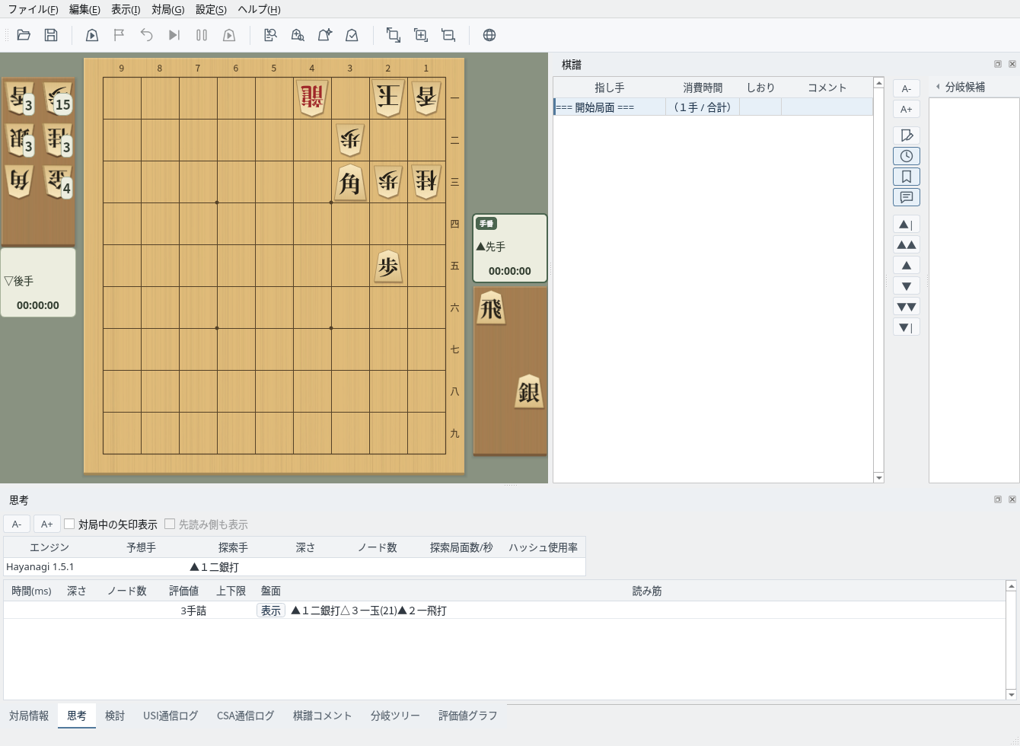Jump to first move with ▲| button
Viewport: 1020px width, 746px height.
[907, 224]
